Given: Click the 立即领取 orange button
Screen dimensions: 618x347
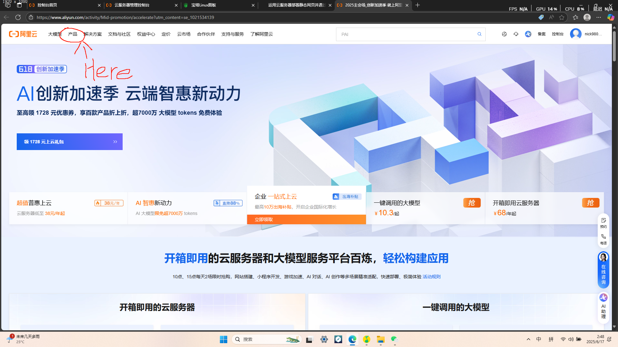Looking at the screenshot, I should tap(306, 219).
